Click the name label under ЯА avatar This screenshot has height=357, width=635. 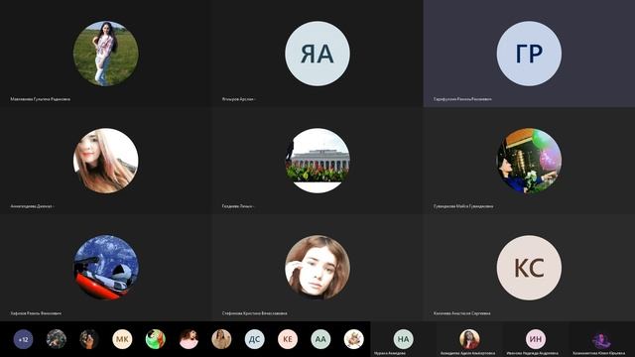[238, 99]
